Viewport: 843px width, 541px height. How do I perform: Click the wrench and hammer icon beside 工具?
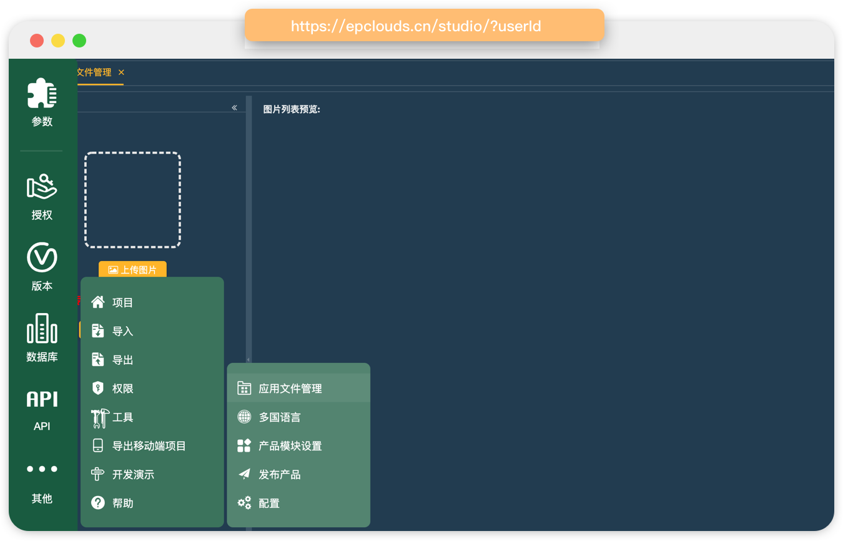[x=100, y=418]
